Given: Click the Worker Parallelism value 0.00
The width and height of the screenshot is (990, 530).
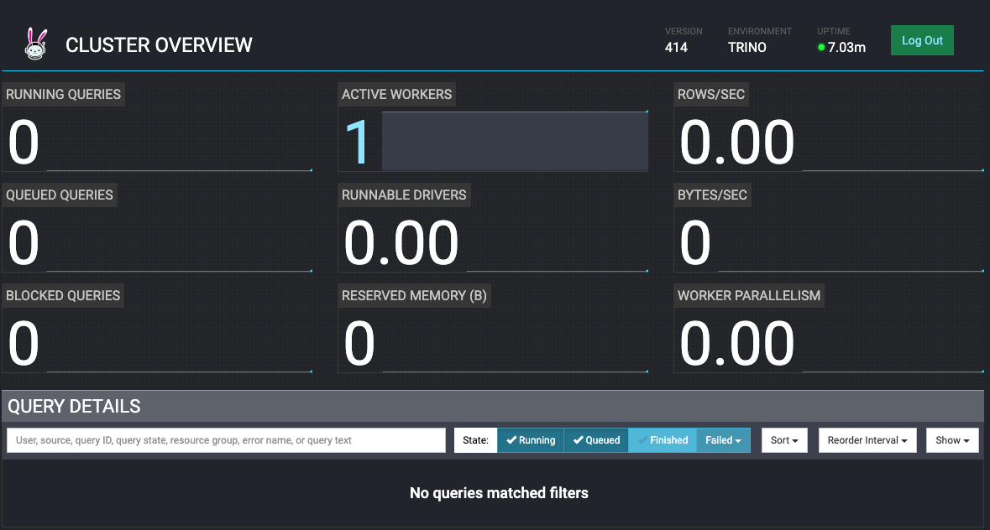Looking at the screenshot, I should coord(736,344).
